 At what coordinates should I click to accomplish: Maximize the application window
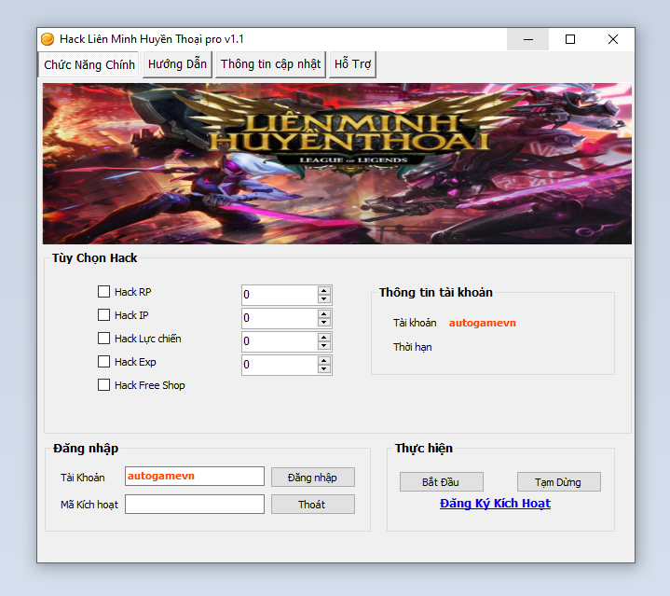tap(570, 39)
